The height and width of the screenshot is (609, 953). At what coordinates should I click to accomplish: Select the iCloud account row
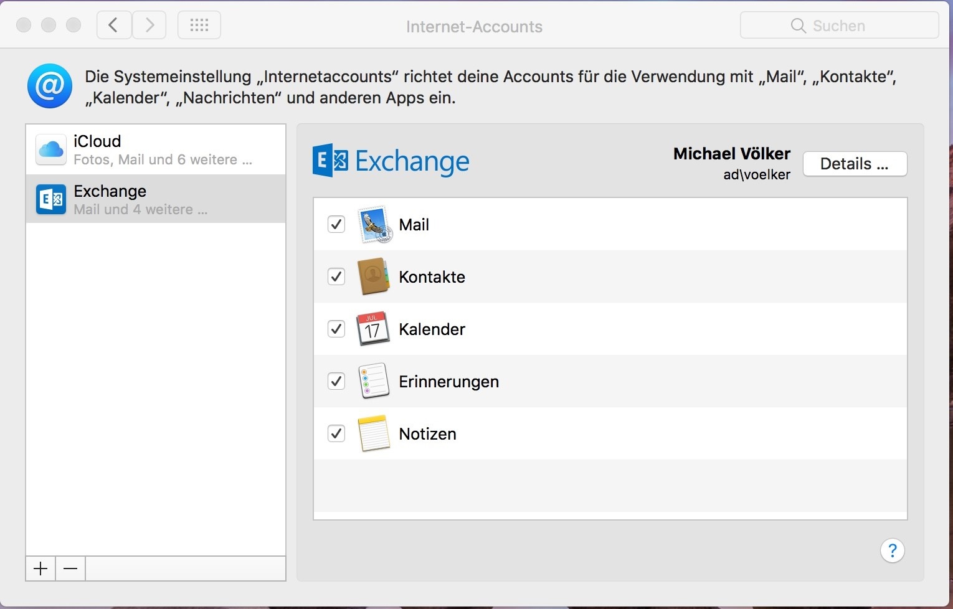(156, 149)
